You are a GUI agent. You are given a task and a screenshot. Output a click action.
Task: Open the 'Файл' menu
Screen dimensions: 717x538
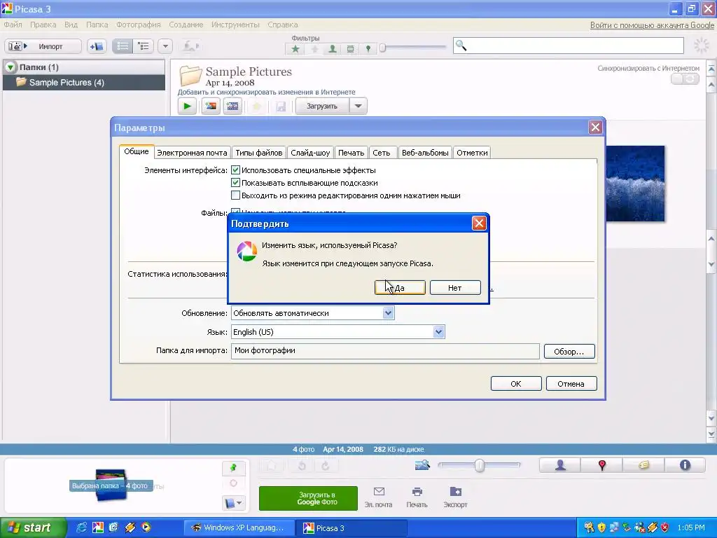(x=13, y=25)
